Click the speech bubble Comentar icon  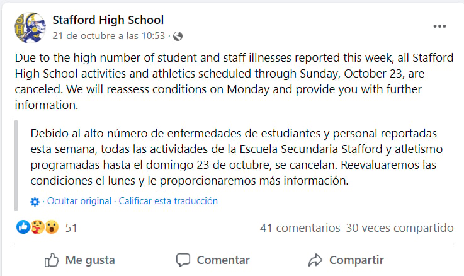tap(183, 260)
